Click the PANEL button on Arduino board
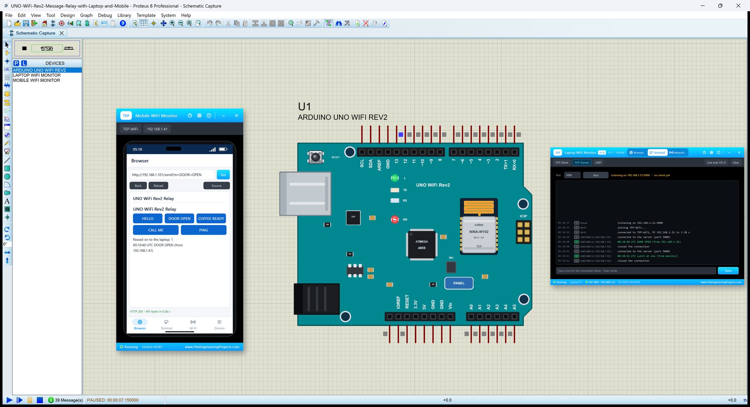 [x=459, y=283]
